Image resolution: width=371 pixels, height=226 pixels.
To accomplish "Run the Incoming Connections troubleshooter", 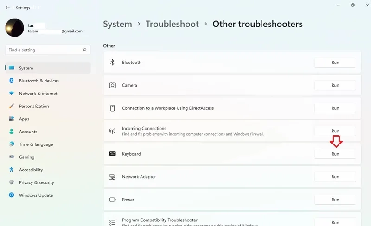I will [335, 131].
